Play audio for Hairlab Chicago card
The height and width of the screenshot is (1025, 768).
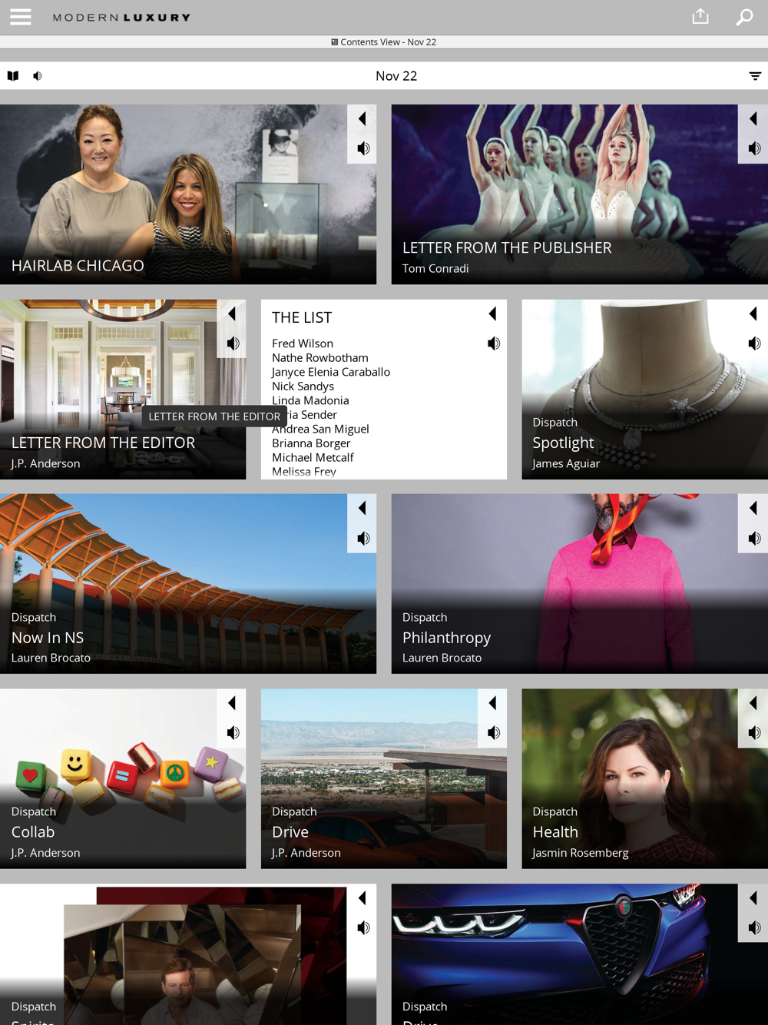point(363,148)
